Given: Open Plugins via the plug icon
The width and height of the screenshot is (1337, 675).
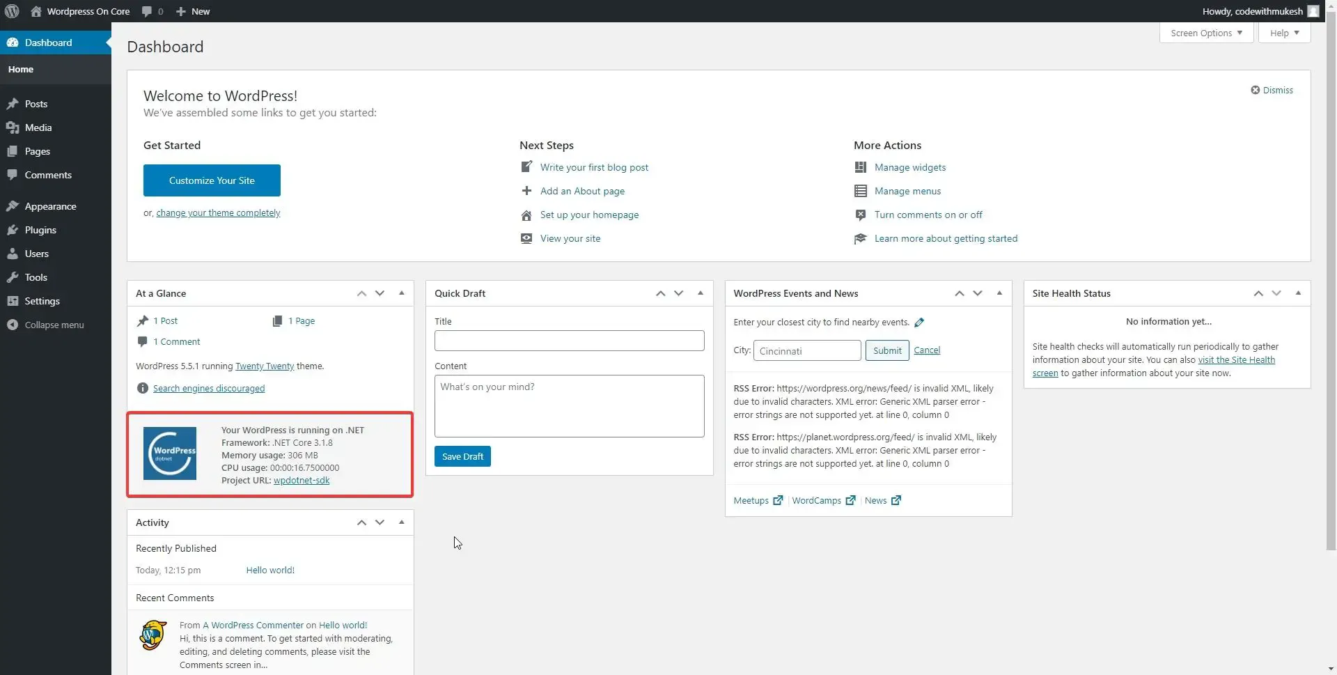Looking at the screenshot, I should tap(13, 230).
